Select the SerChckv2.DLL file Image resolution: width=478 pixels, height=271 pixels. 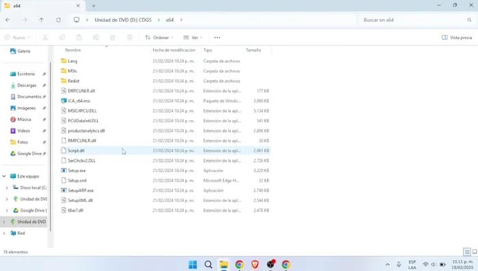pyautogui.click(x=79, y=160)
